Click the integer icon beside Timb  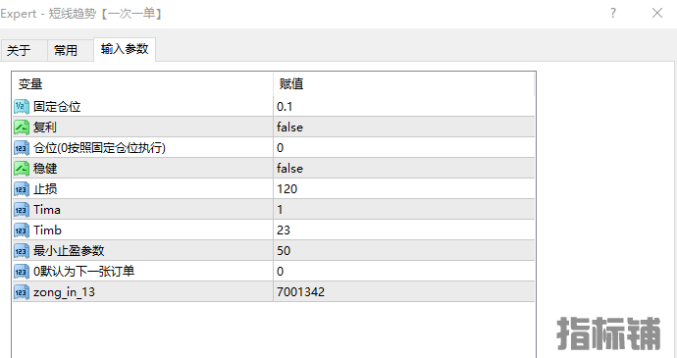point(22,230)
